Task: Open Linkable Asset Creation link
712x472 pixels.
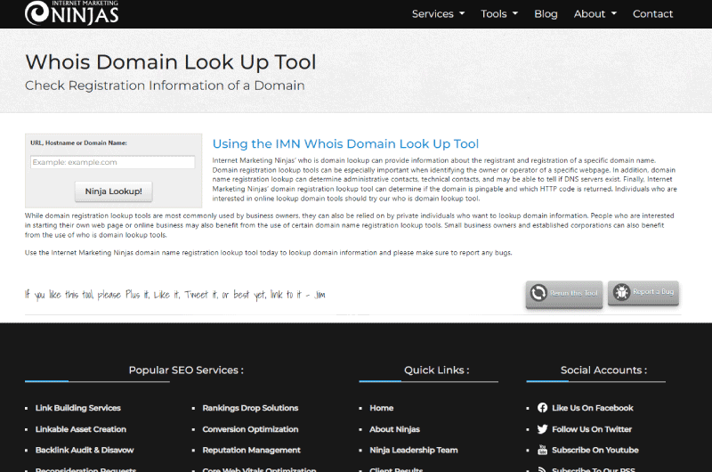Action: pyautogui.click(x=81, y=429)
